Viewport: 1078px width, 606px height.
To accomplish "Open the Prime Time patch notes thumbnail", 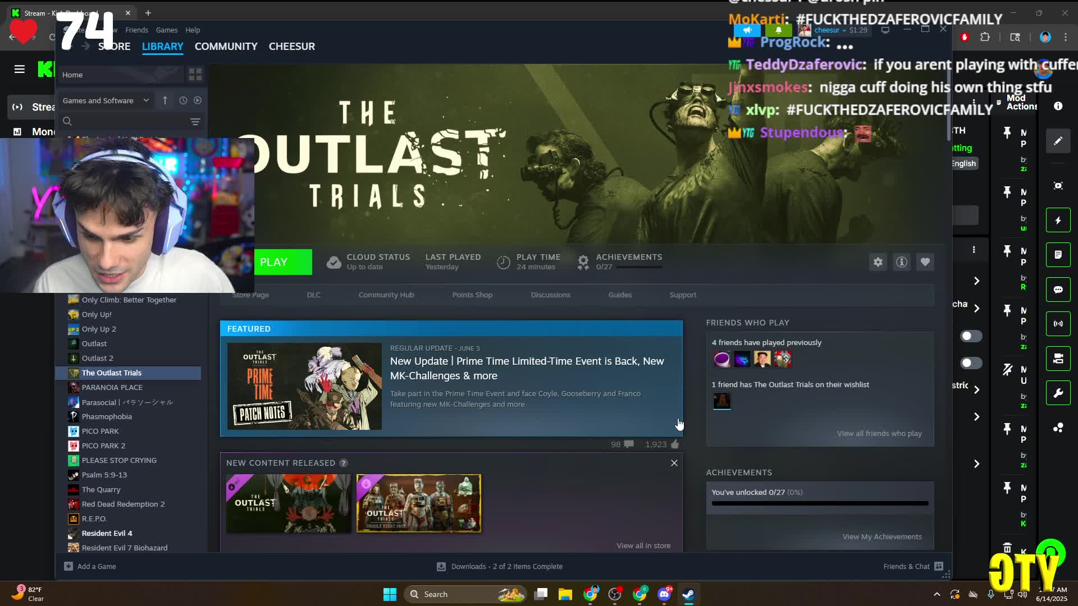I will [304, 387].
